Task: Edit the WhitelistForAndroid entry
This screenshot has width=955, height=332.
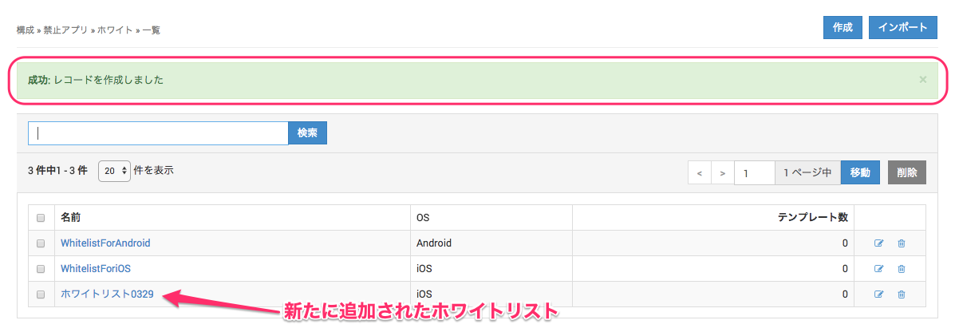Action: tap(879, 243)
